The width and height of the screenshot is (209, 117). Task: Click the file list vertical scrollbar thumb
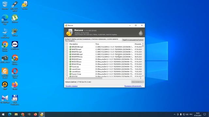click(x=143, y=46)
